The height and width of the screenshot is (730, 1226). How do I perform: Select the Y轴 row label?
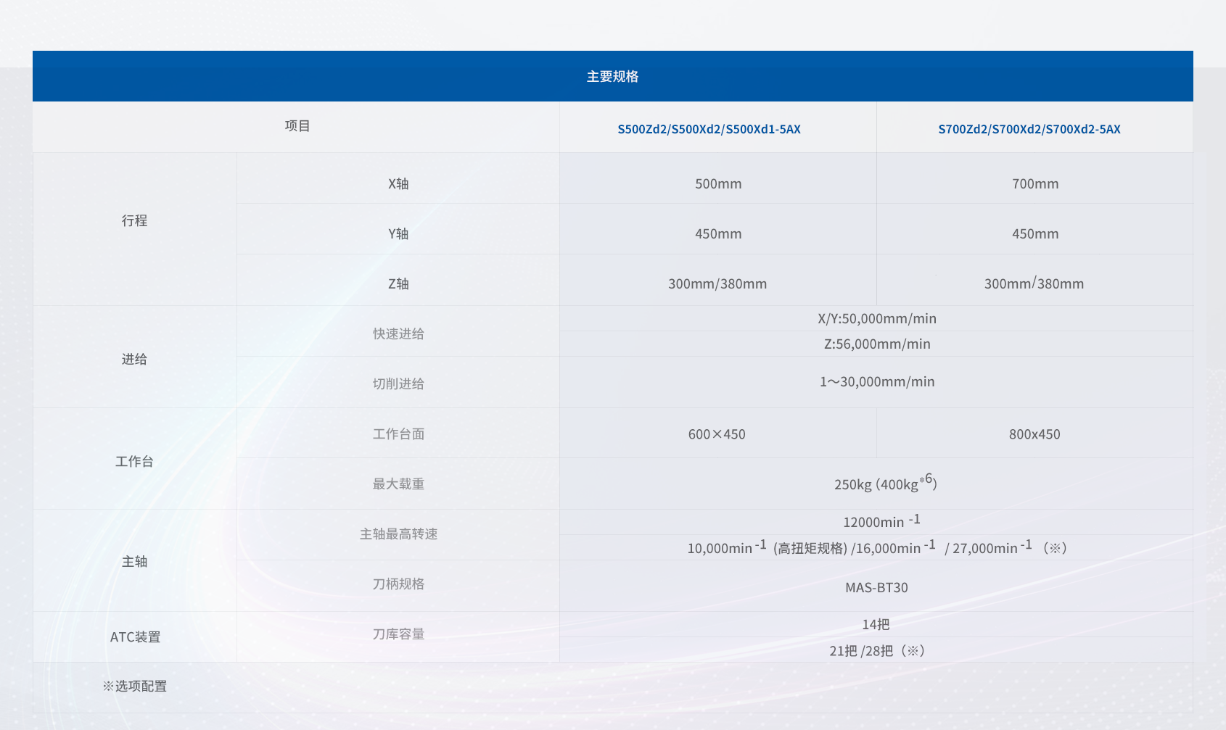coord(398,234)
